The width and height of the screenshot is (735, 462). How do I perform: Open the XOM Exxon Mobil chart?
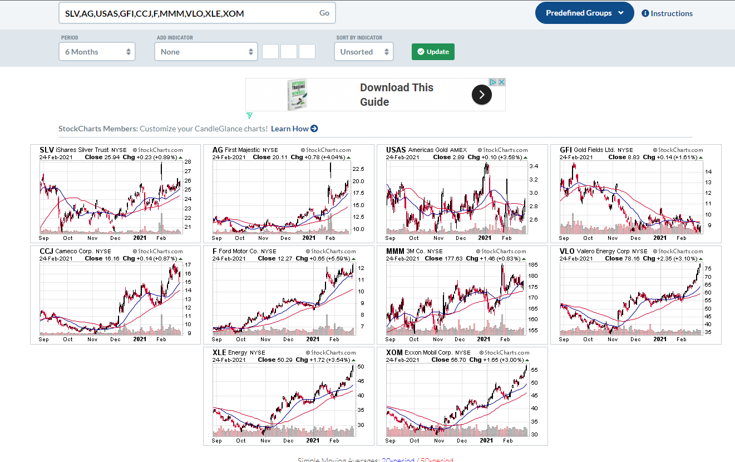[x=462, y=396]
